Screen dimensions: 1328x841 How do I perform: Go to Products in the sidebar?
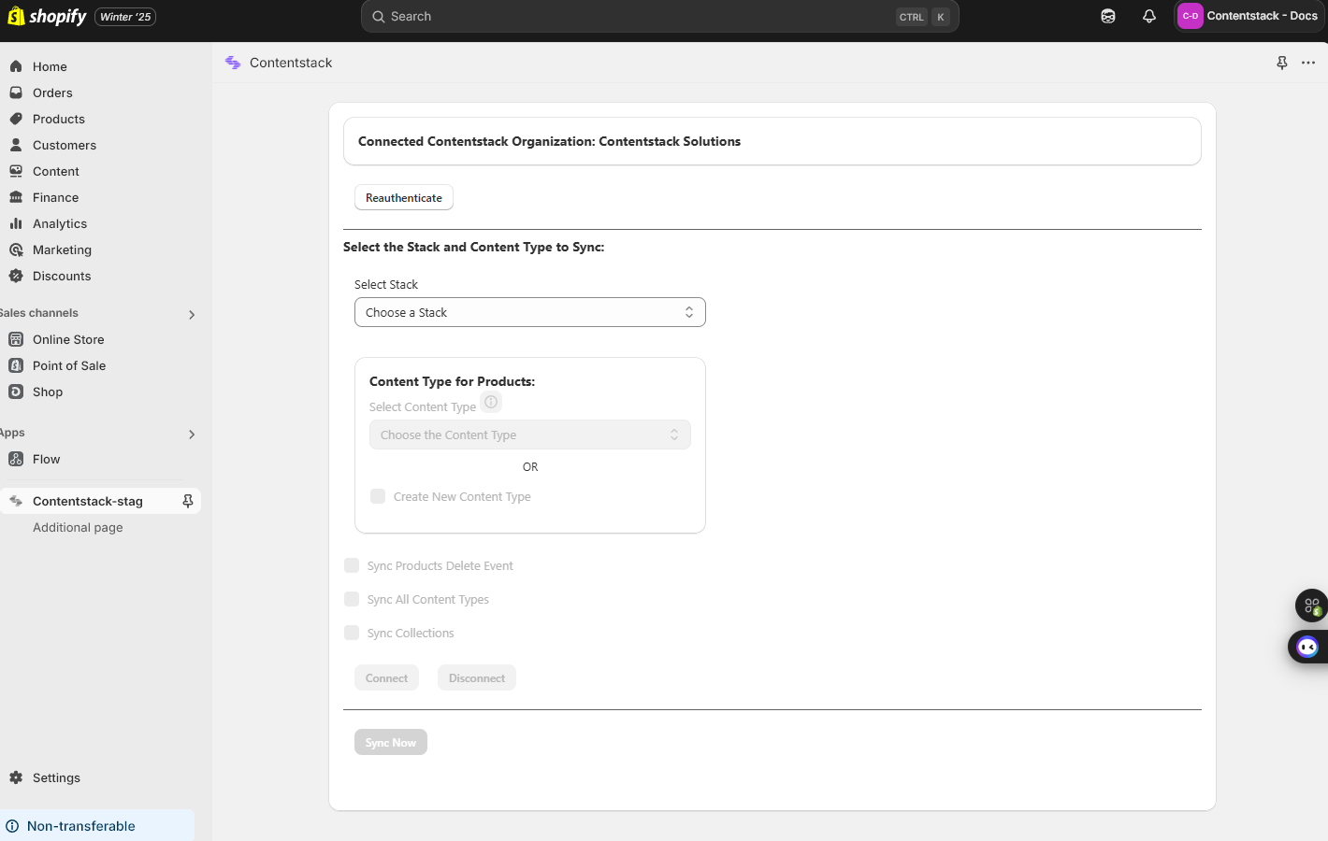point(58,119)
